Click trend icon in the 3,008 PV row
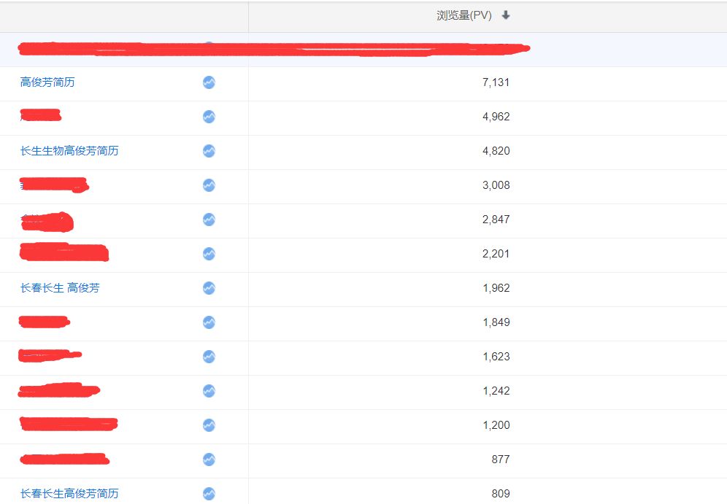The width and height of the screenshot is (727, 504). 209,185
